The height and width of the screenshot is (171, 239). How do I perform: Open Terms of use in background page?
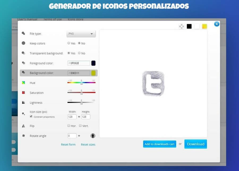[x=53, y=19]
